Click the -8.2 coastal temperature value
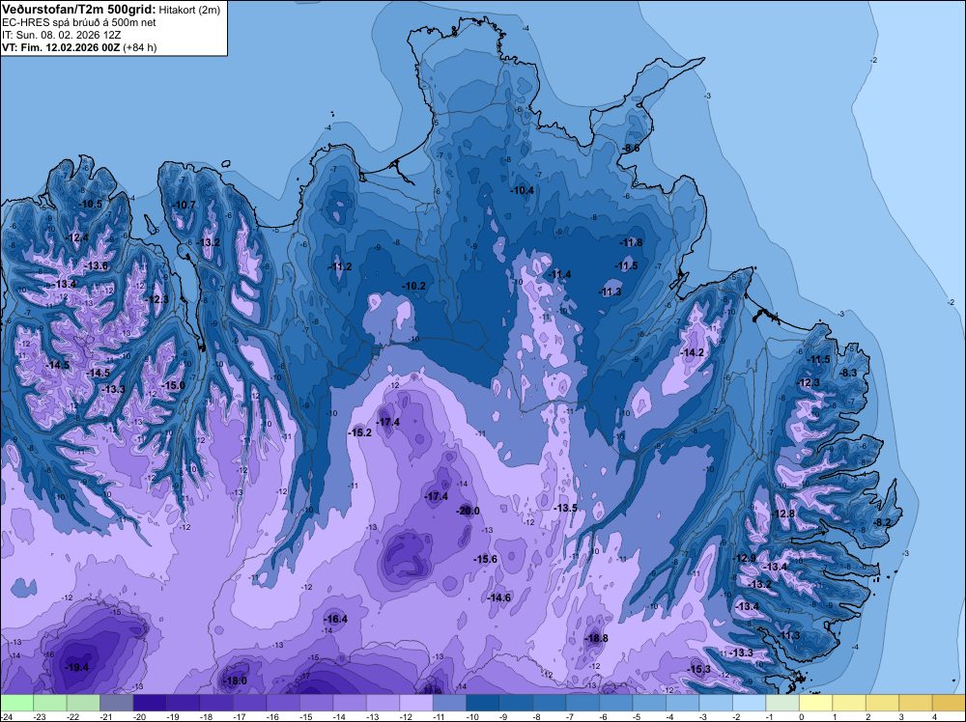This screenshot has width=966, height=722. [x=883, y=522]
